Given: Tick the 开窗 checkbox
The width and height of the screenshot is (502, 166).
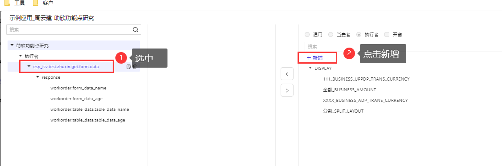Looking at the screenshot, I should [x=387, y=35].
